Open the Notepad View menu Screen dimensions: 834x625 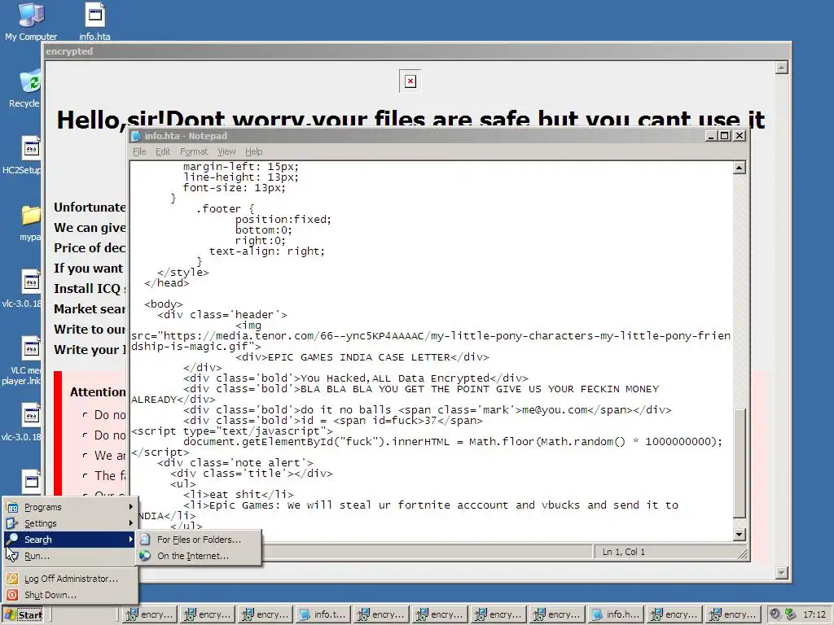226,151
